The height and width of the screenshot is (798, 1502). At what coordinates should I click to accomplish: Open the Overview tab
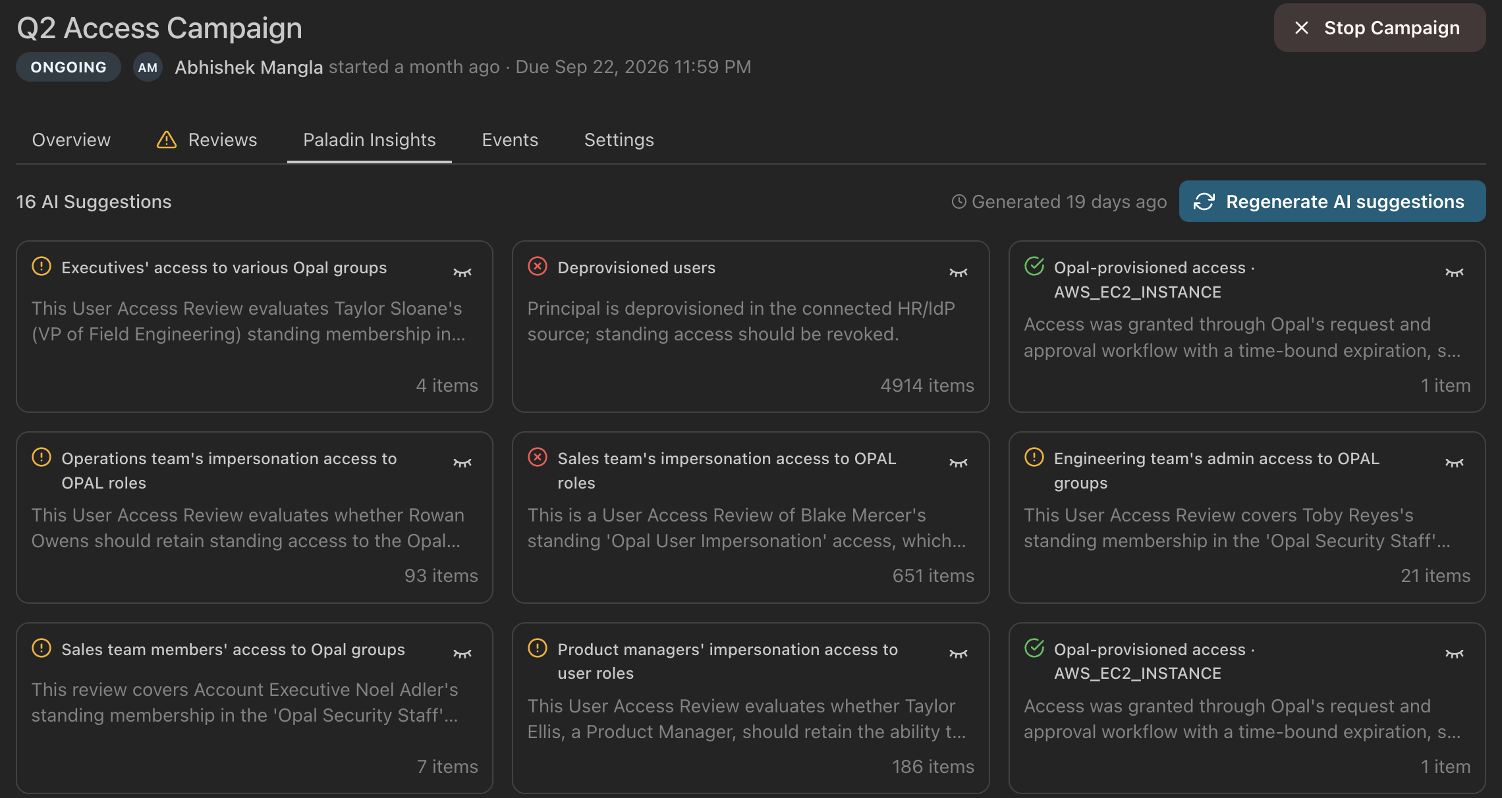click(x=71, y=140)
